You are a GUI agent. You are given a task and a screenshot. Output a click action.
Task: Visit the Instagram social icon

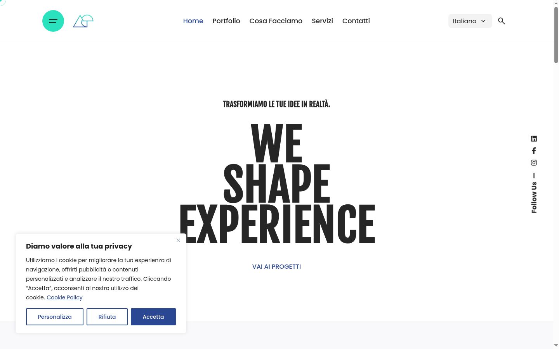[x=534, y=162]
